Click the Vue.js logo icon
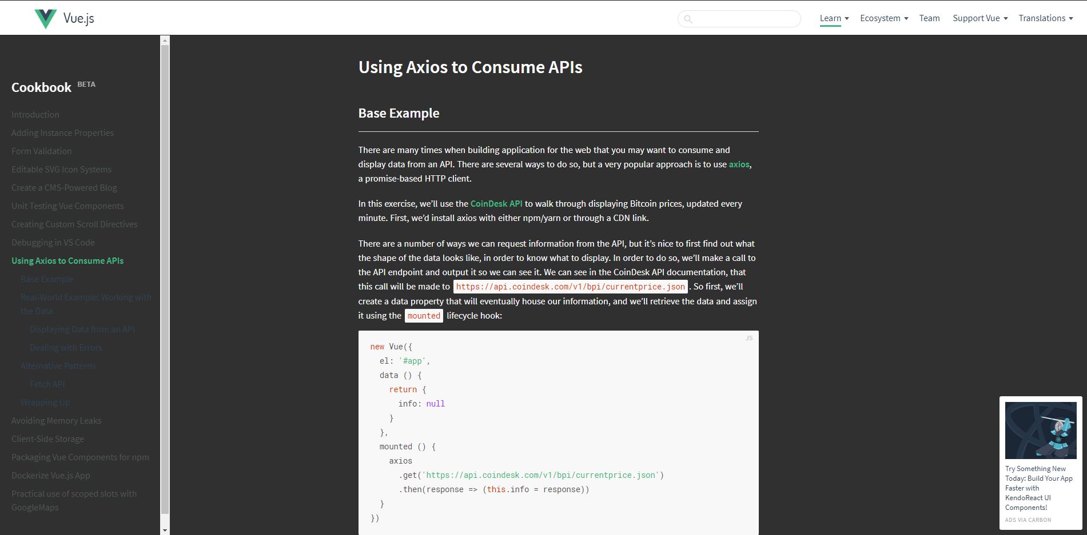The width and height of the screenshot is (1087, 535). [x=46, y=18]
